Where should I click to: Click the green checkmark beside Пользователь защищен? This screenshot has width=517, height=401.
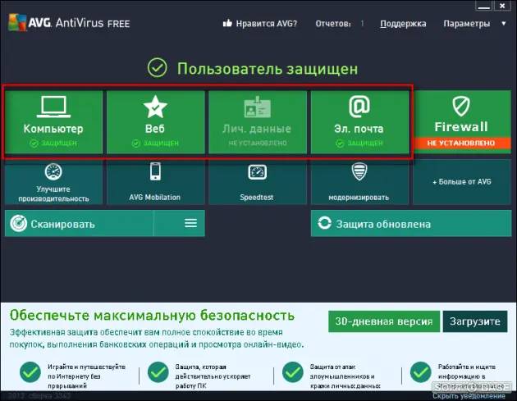(x=158, y=67)
